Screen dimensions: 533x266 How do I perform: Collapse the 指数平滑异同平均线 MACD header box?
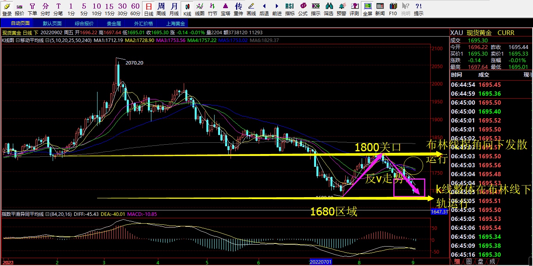click(x=47, y=214)
